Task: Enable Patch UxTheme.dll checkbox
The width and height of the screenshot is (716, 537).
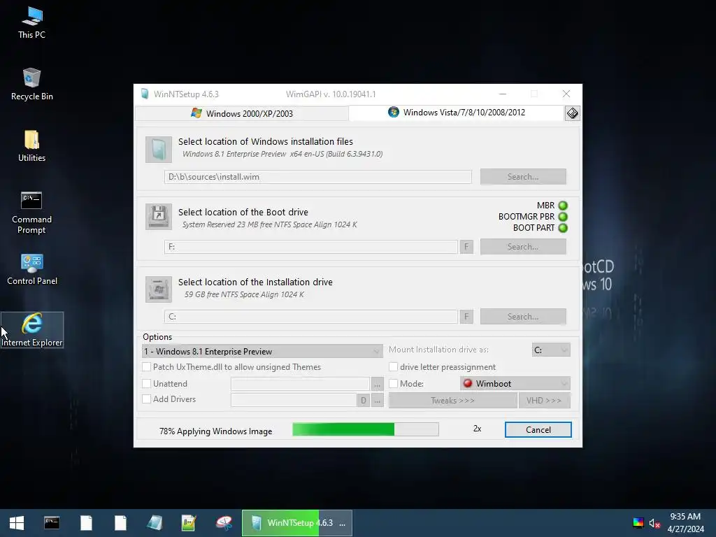Action: click(x=147, y=366)
